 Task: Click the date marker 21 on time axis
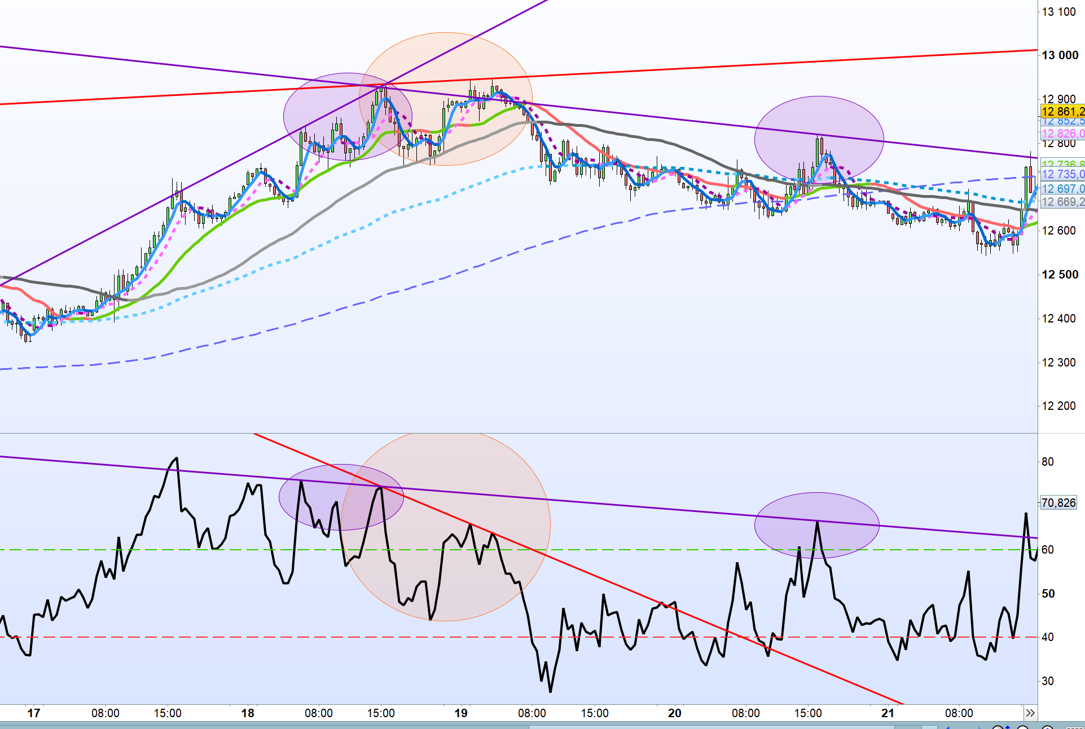[x=888, y=713]
